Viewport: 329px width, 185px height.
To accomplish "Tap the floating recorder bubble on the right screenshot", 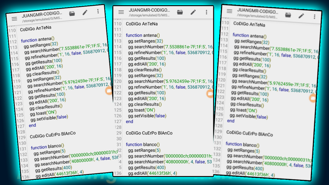I will pos(313,98).
